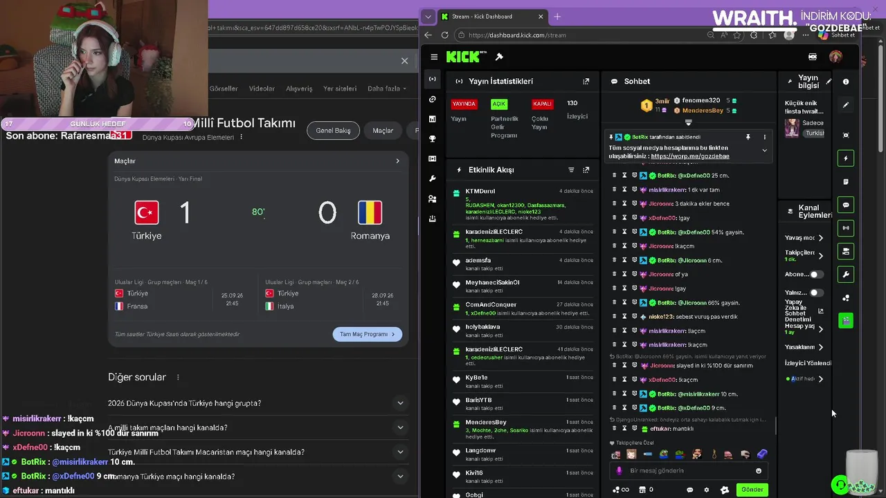Close the Google panel with X
886x498 pixels.
(x=405, y=61)
